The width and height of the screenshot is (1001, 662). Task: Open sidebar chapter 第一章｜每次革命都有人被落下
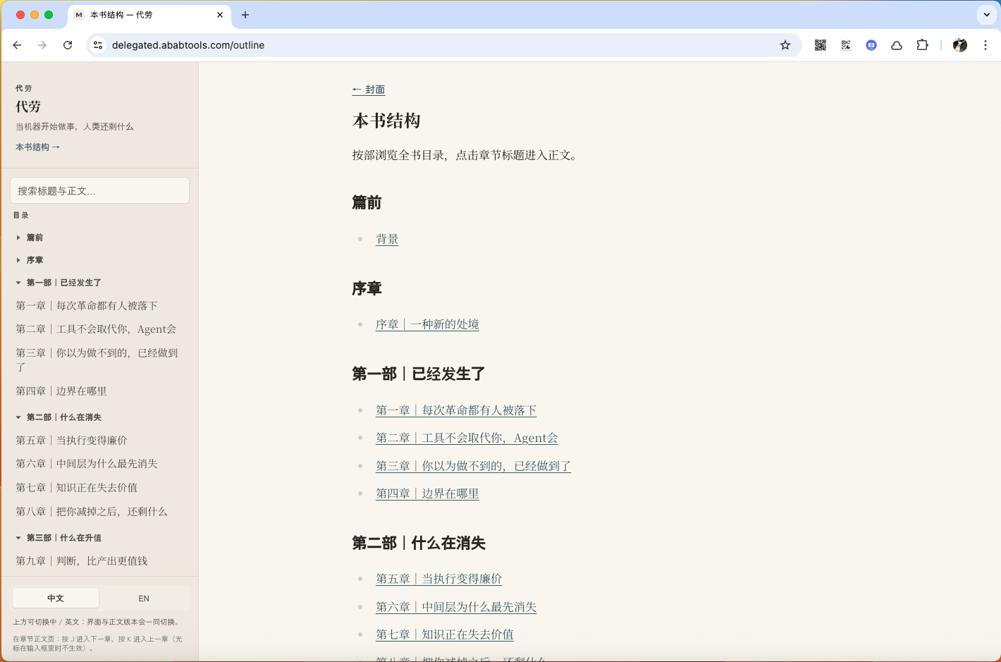click(x=87, y=306)
